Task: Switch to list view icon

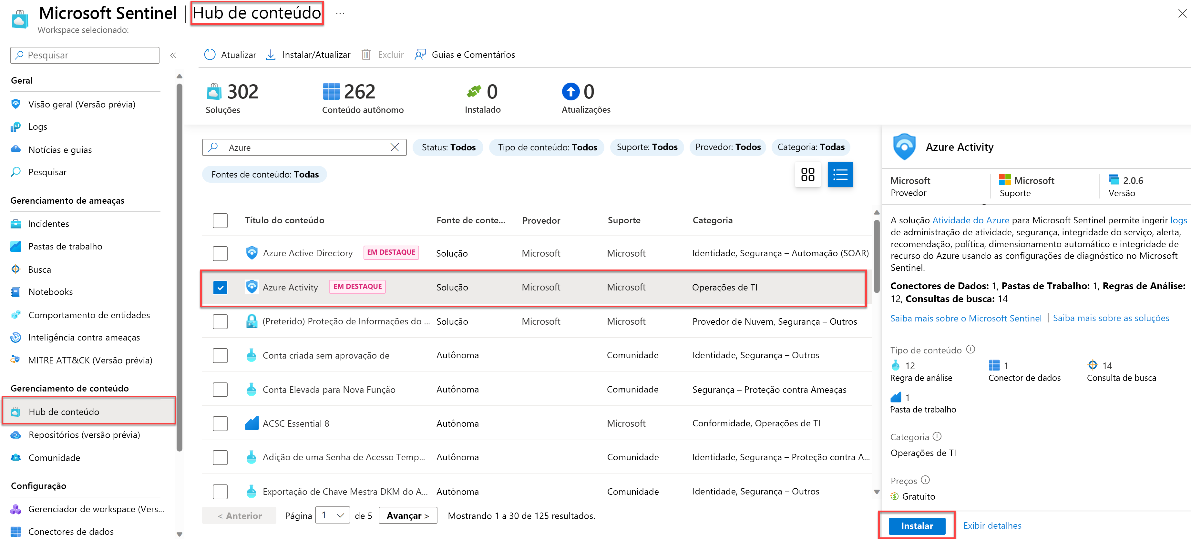Action: click(840, 174)
